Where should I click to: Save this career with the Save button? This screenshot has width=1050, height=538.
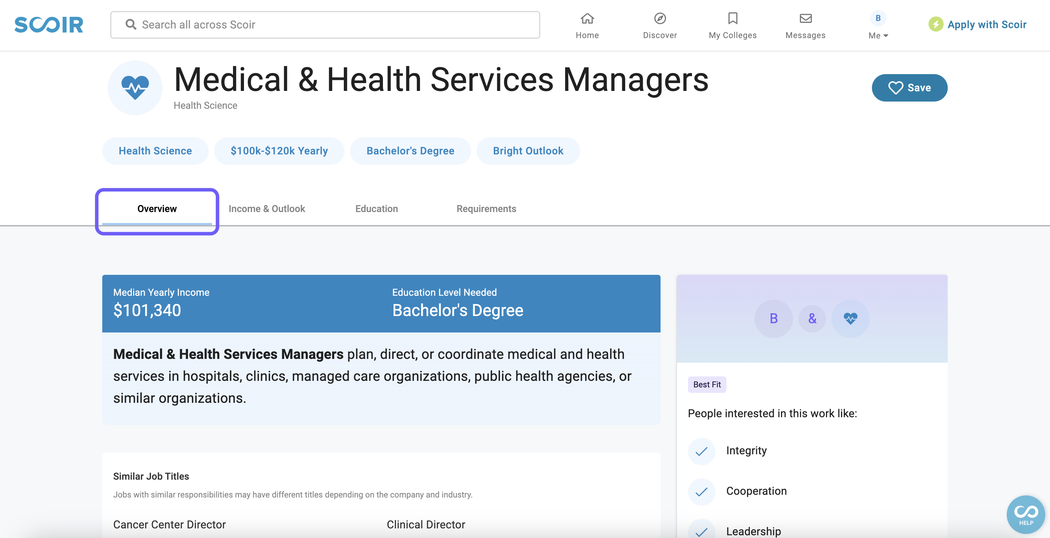[x=909, y=87]
